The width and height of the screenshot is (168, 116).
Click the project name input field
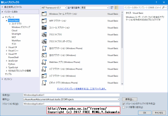click(x=71, y=95)
